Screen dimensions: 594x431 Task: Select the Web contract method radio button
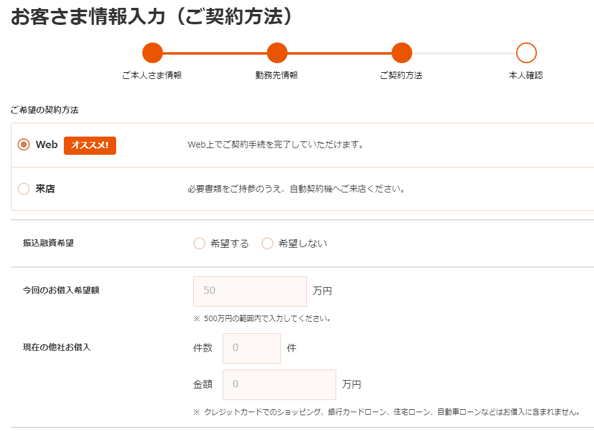tap(24, 145)
